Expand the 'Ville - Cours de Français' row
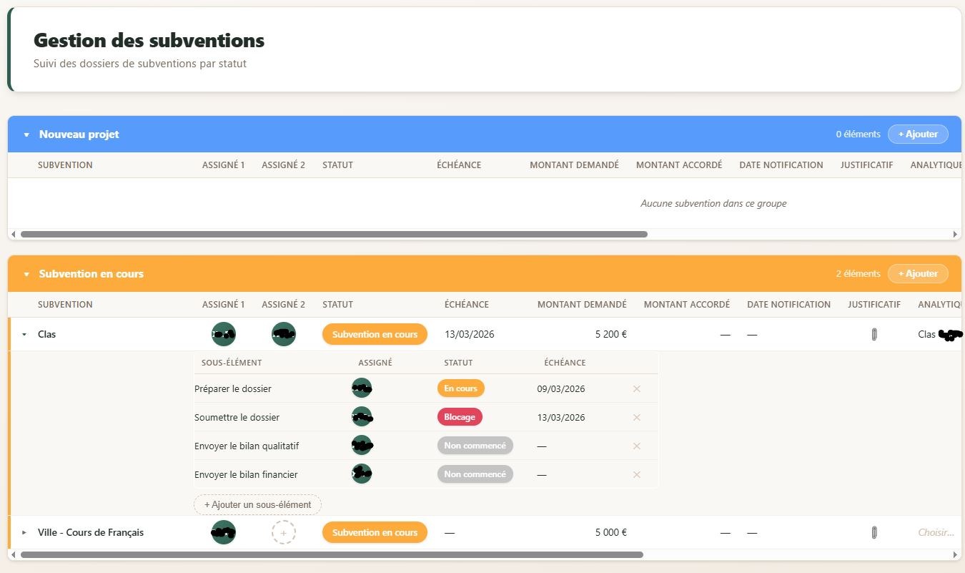The image size is (965, 573). pos(24,532)
